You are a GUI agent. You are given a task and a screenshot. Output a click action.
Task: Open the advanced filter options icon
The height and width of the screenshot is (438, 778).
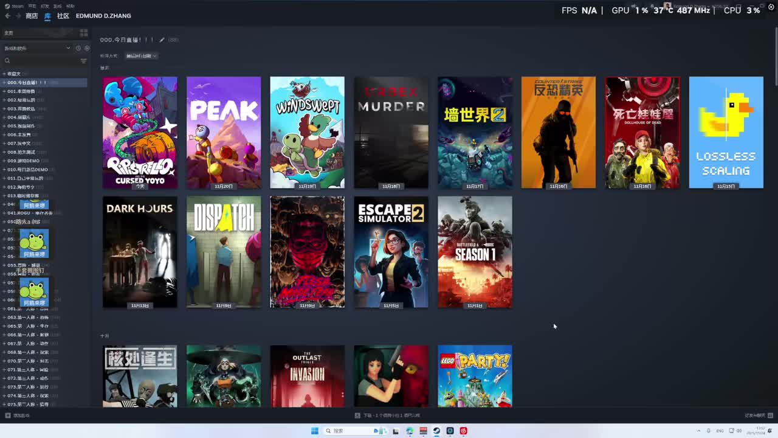tap(84, 61)
